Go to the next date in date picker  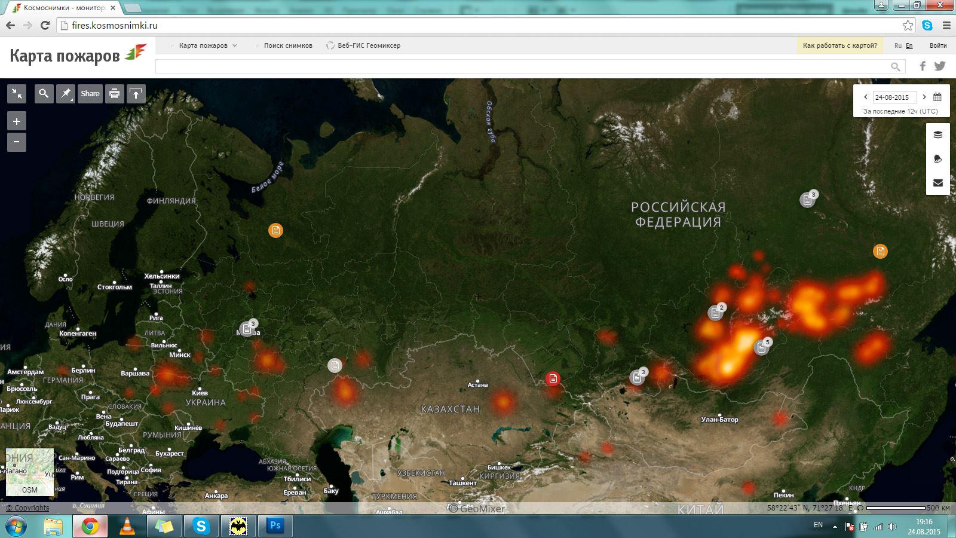[924, 97]
